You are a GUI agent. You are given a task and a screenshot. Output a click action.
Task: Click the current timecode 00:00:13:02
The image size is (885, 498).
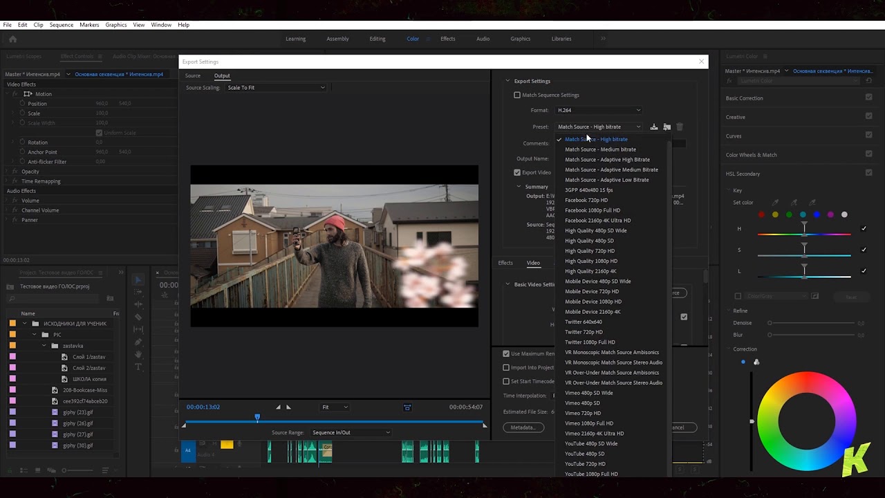pos(203,407)
